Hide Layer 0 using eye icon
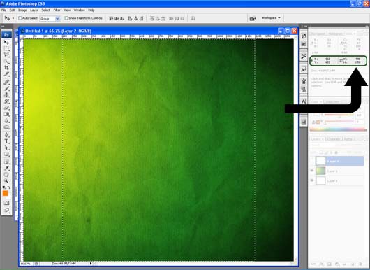 pyautogui.click(x=312, y=180)
